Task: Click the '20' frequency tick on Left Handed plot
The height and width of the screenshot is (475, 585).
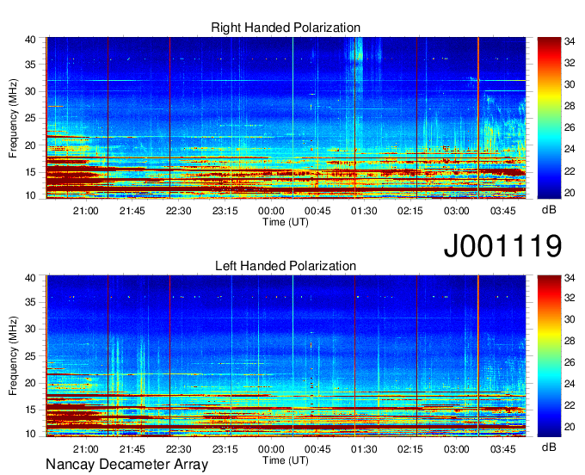Action: 30,383
